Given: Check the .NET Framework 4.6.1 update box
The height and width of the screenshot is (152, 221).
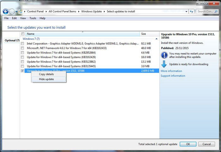Looking at the screenshot, I should point(22,48).
